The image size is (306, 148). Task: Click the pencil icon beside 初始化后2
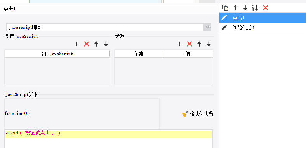click(224, 28)
